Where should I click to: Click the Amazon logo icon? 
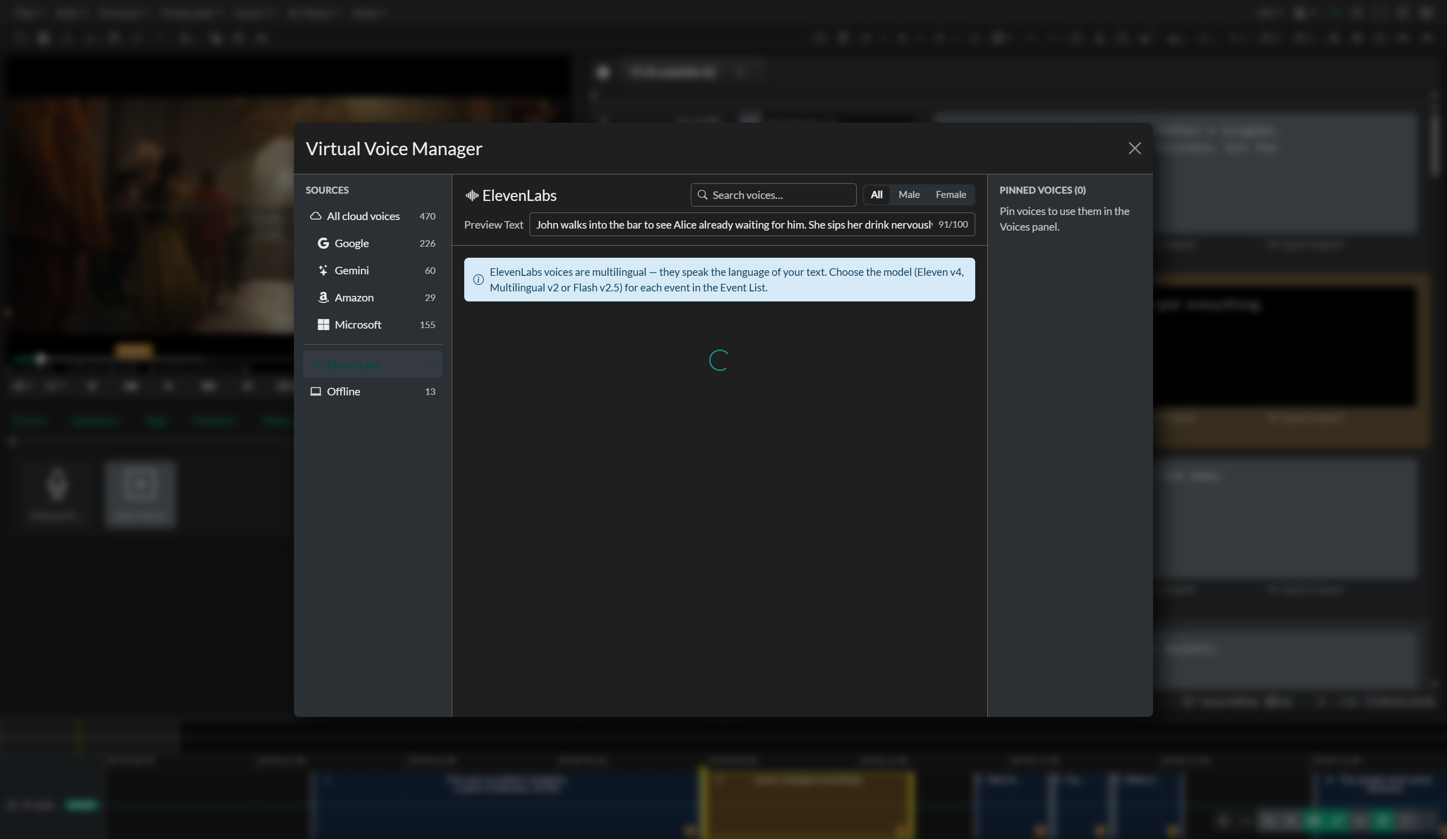323,297
